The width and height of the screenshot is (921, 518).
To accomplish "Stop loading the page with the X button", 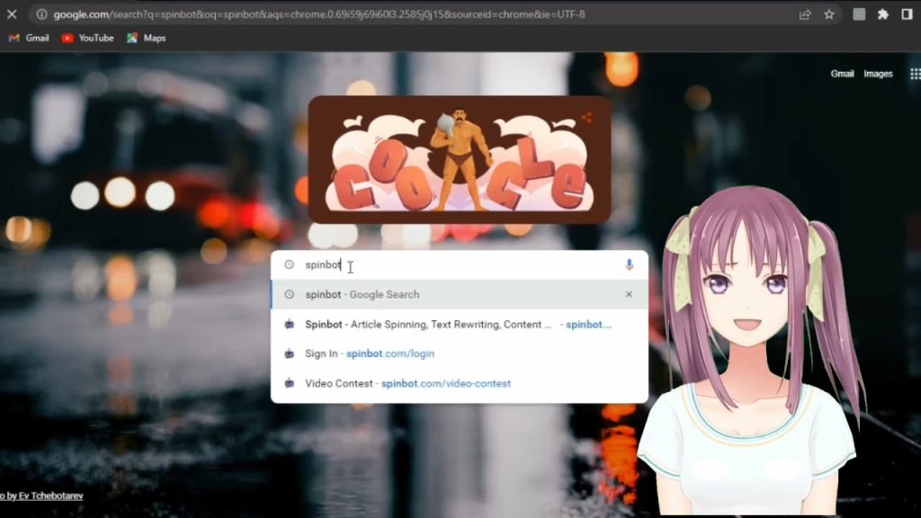I will coord(12,14).
